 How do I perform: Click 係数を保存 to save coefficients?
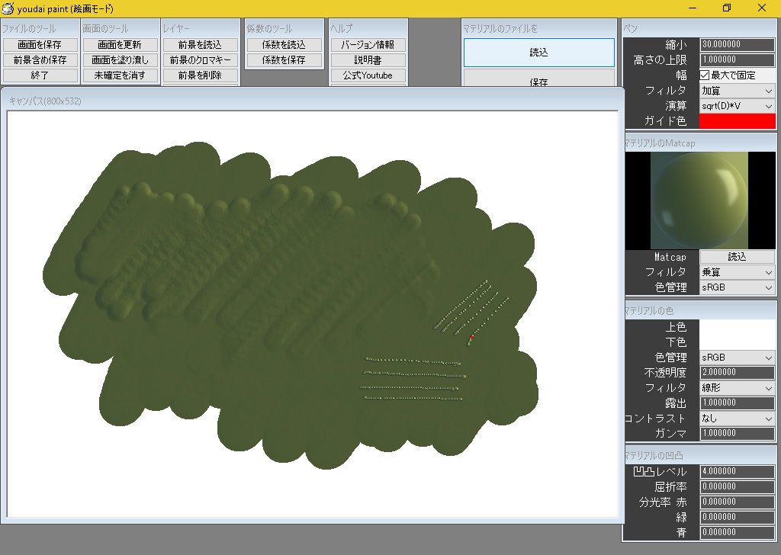(284, 59)
